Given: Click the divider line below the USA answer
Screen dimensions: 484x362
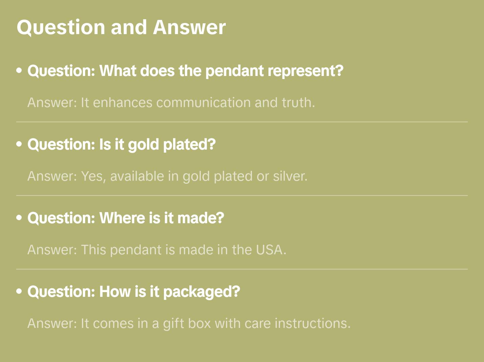Looking at the screenshot, I should [242, 269].
